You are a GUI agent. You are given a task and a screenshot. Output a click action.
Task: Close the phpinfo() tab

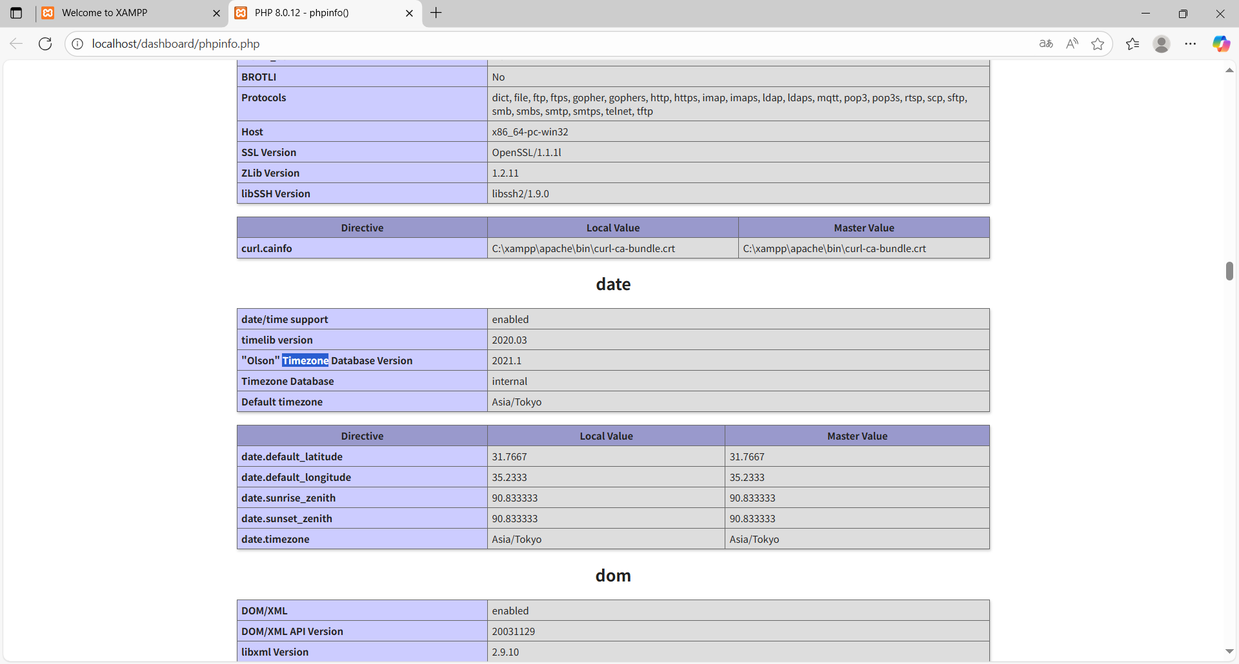pos(409,14)
